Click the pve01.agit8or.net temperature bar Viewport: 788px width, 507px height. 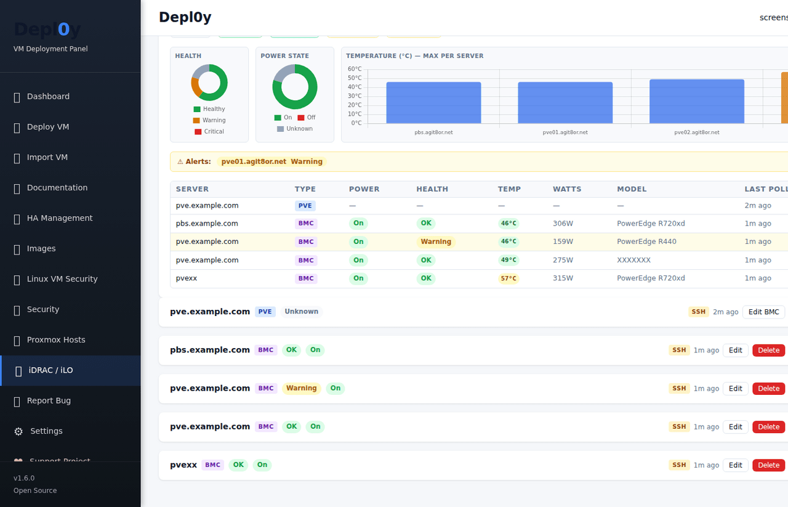[565, 103]
